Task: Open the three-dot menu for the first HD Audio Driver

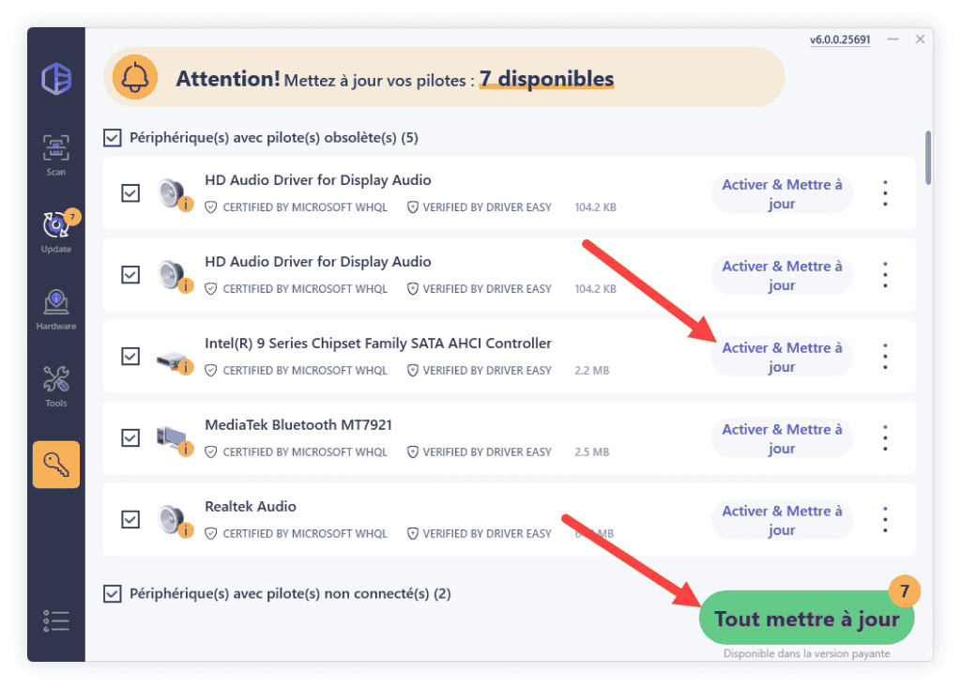Action: click(885, 193)
